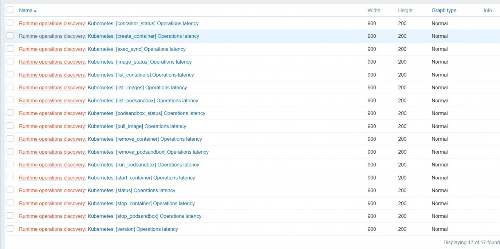This screenshot has height=249, width=500.
Task: Check the [container_status] Operations latency row
Action: tap(10, 23)
